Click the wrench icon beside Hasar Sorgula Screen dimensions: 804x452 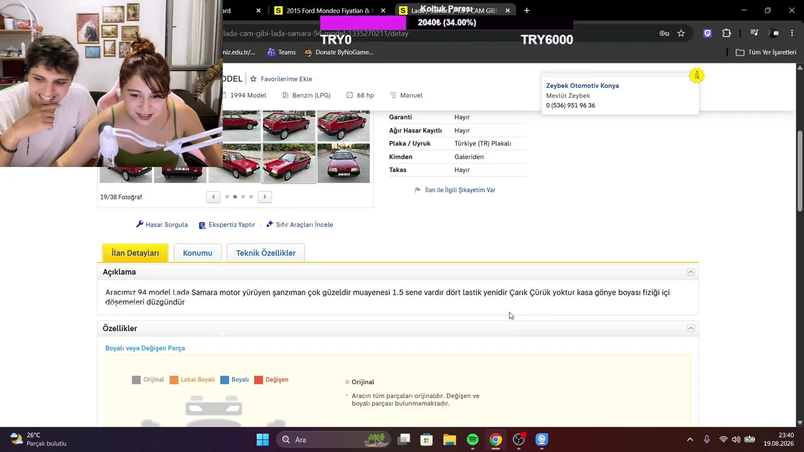139,225
